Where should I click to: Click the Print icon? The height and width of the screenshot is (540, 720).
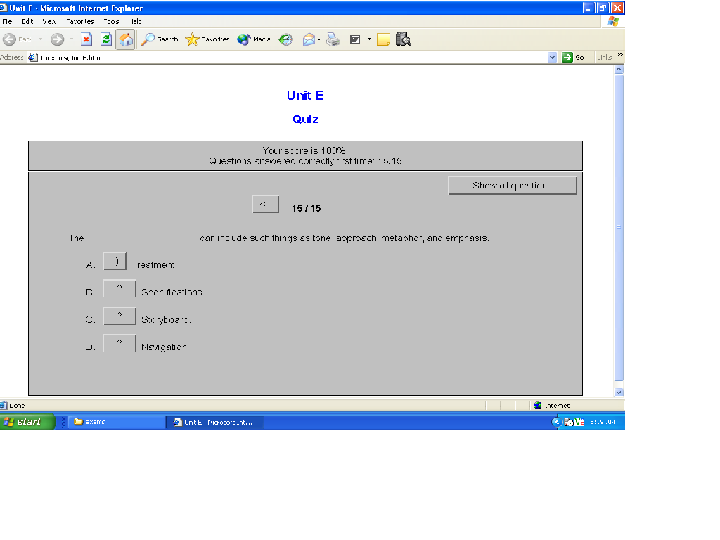(333, 39)
